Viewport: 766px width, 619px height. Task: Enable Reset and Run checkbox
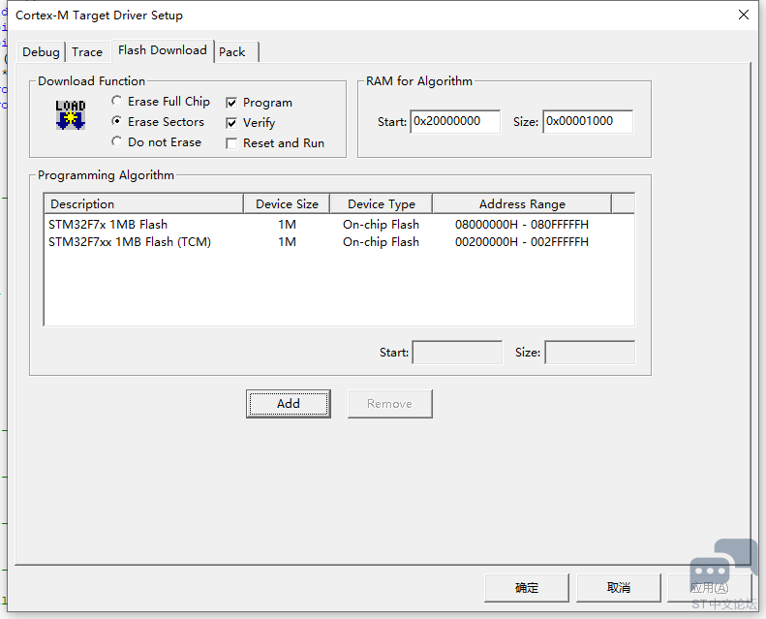[x=231, y=143]
